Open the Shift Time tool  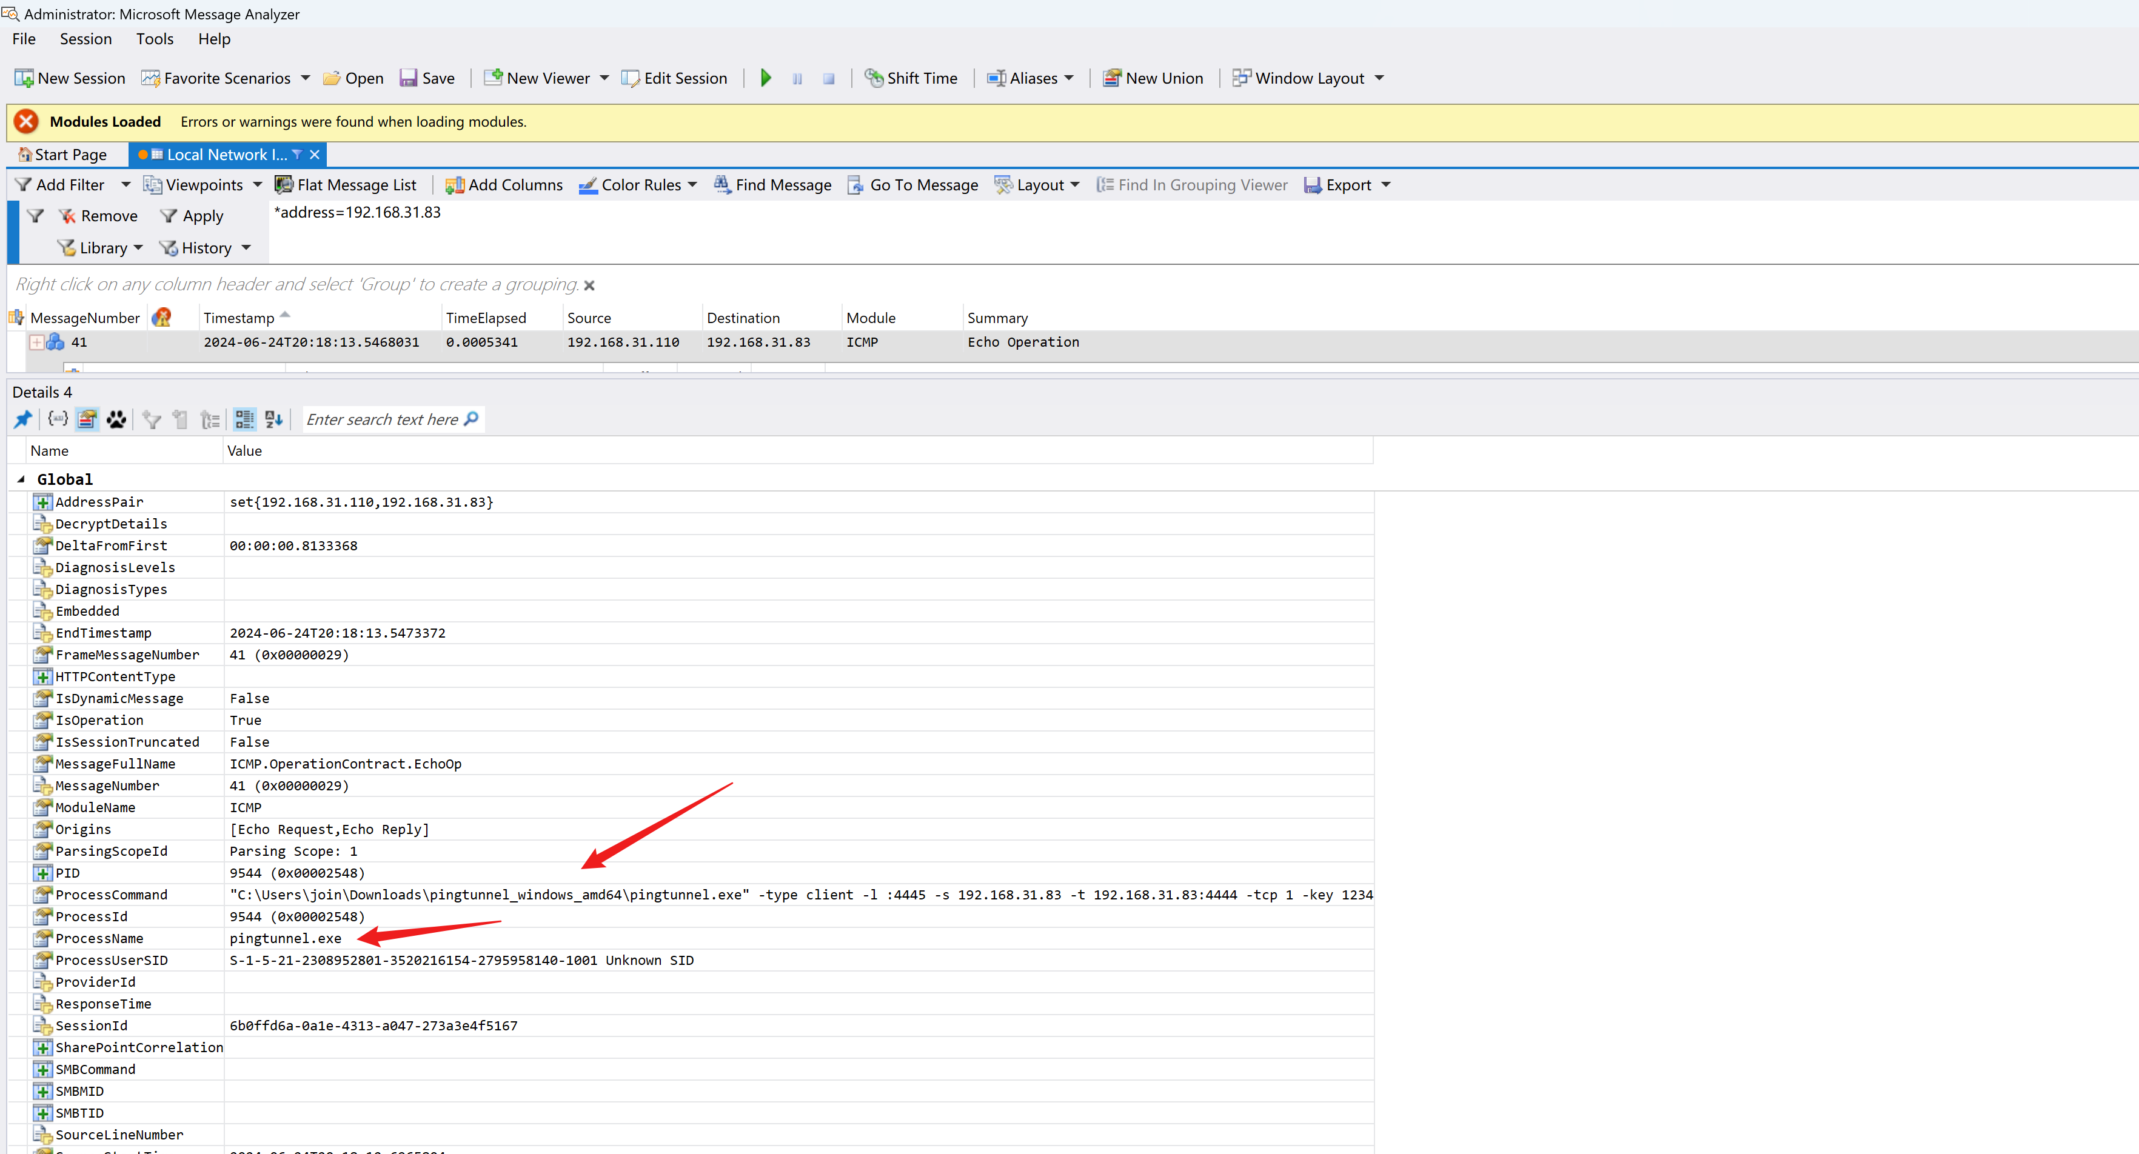point(911,78)
